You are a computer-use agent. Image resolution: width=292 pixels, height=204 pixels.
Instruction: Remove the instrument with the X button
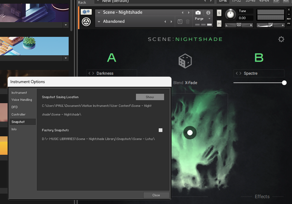point(289,9)
